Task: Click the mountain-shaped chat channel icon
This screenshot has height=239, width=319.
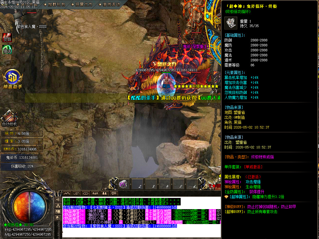Action: click(67, 193)
